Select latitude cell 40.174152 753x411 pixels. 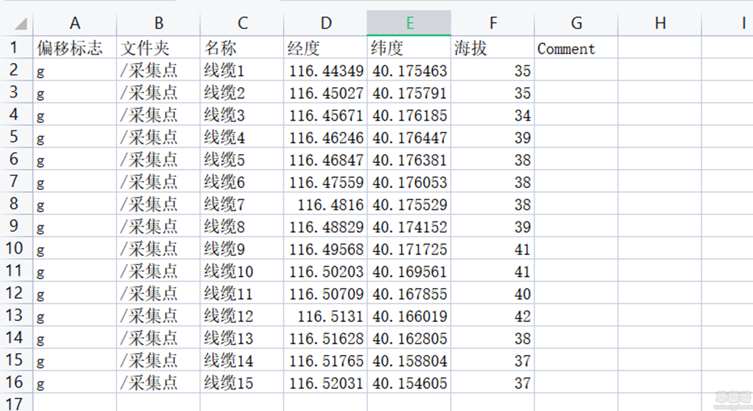coord(409,226)
